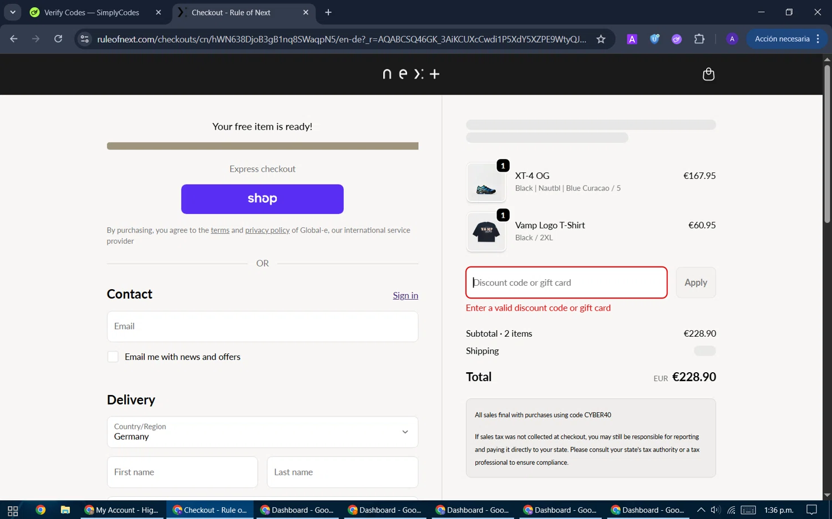Open the Extensions puzzle icon
832x519 pixels.
click(x=699, y=39)
